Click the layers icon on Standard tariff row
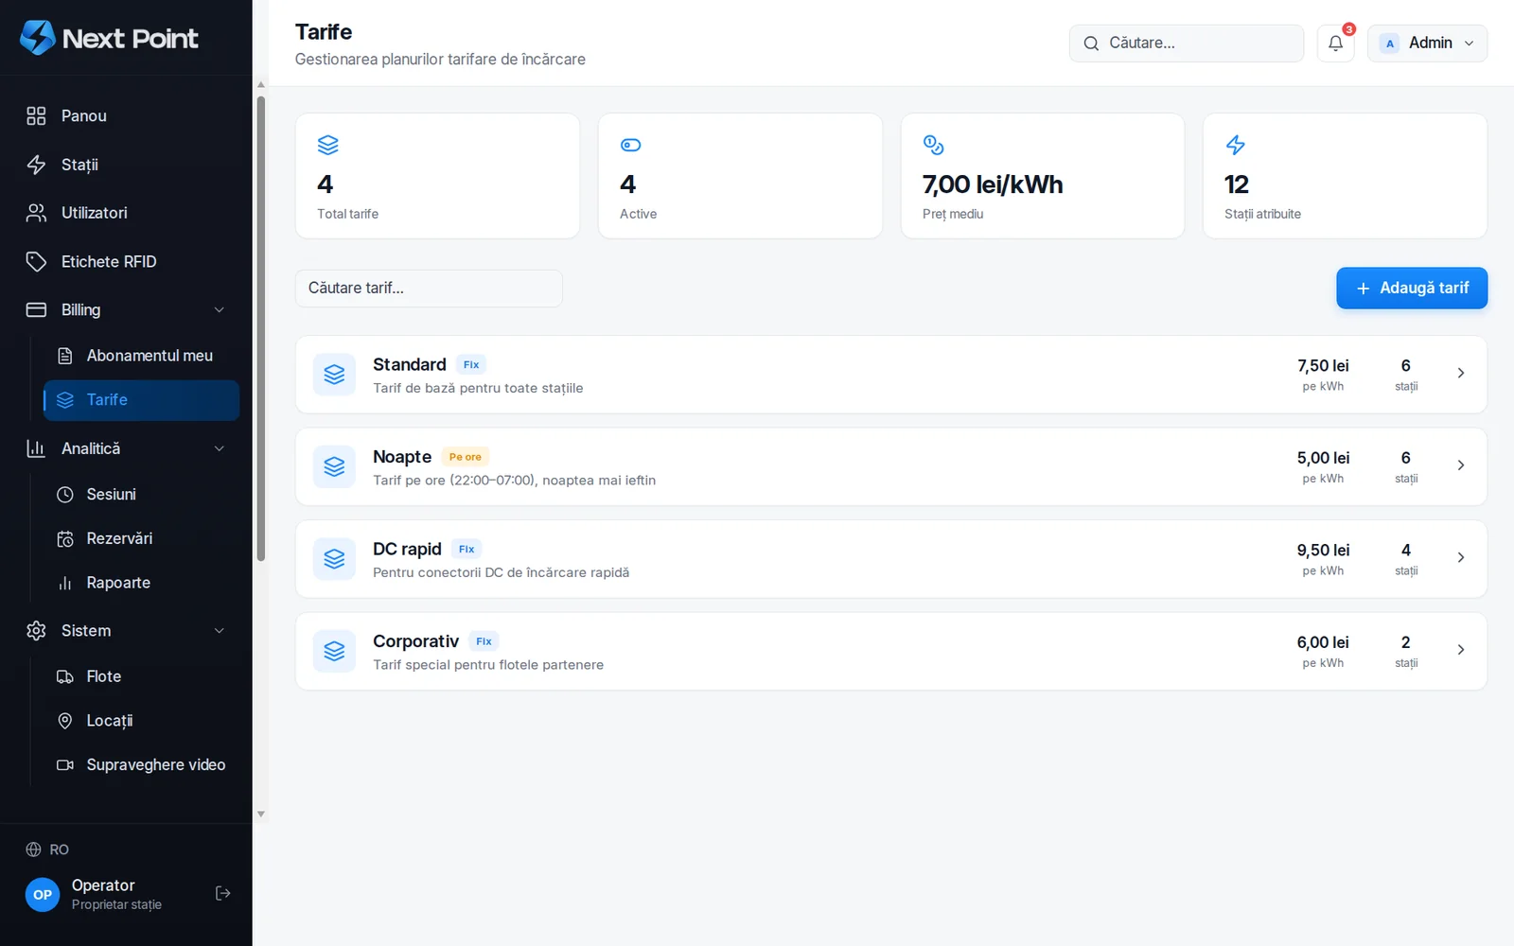 click(x=334, y=375)
